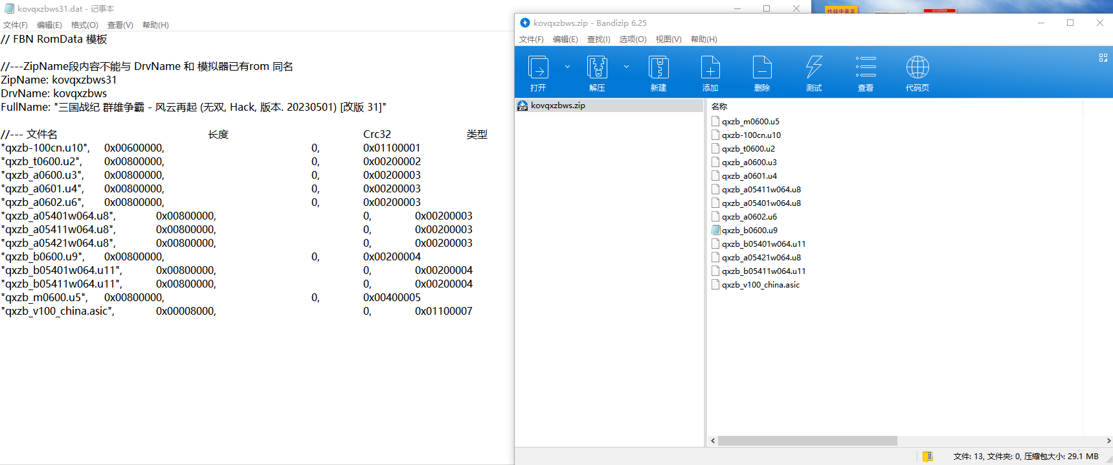Click the file icon of qxzb_b0600.u9
This screenshot has height=465, width=1113.
[x=715, y=230]
